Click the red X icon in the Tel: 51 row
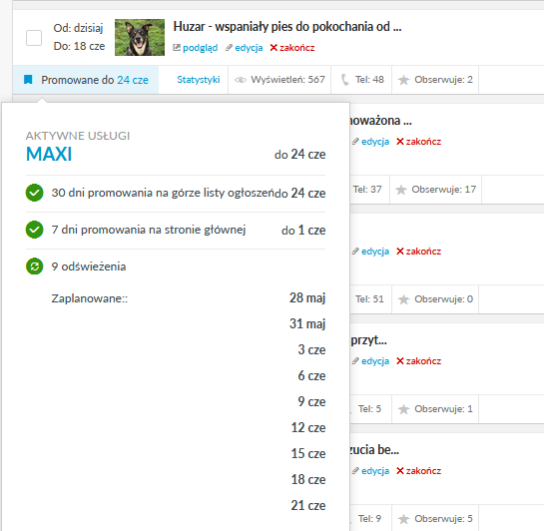Image resolution: width=544 pixels, height=531 pixels. click(399, 252)
